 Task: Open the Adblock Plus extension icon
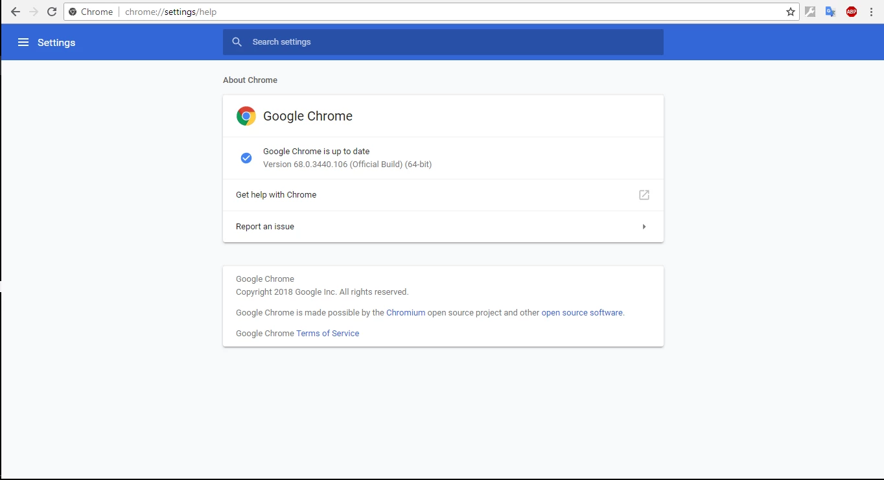852,12
